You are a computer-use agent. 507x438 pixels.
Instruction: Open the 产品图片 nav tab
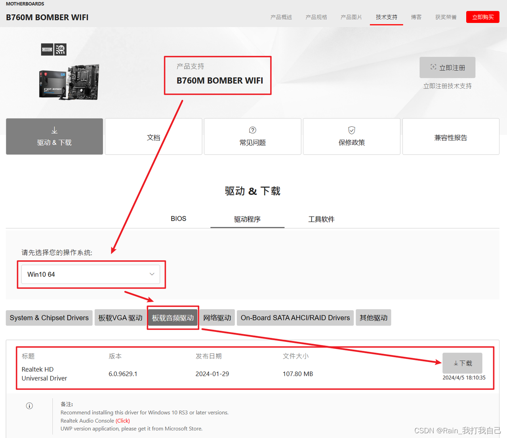(x=351, y=17)
